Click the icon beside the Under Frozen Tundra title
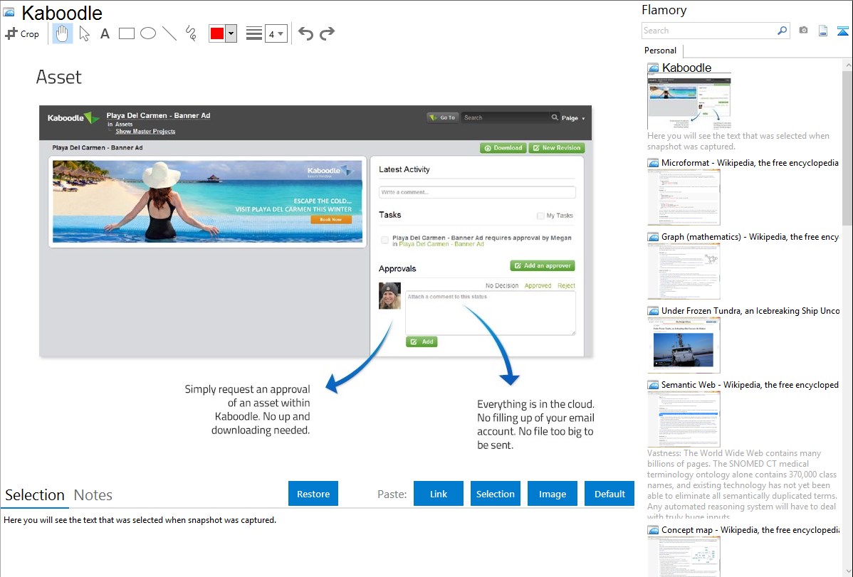This screenshot has height=577, width=853. pyautogui.click(x=653, y=311)
